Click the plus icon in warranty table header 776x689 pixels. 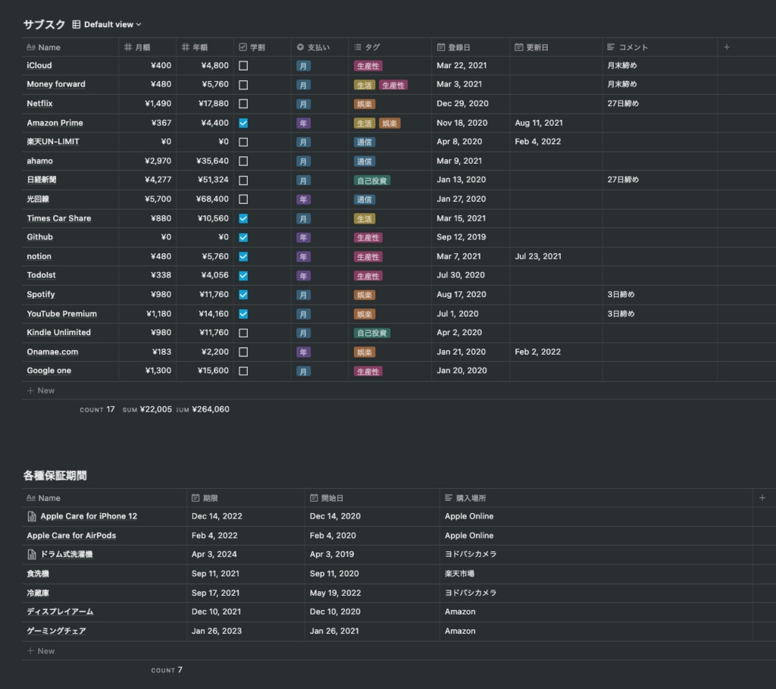(x=762, y=498)
